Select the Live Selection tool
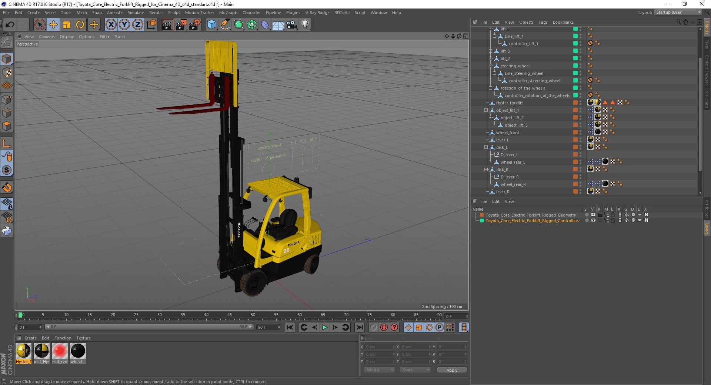 (40, 25)
